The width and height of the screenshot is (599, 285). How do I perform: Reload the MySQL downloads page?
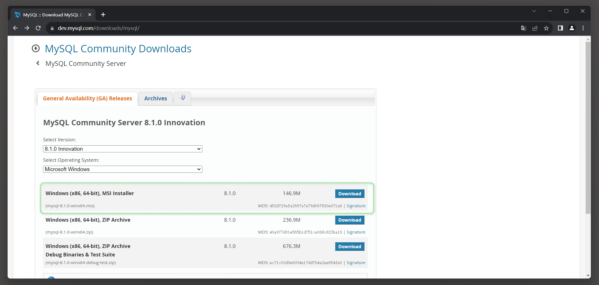point(38,28)
